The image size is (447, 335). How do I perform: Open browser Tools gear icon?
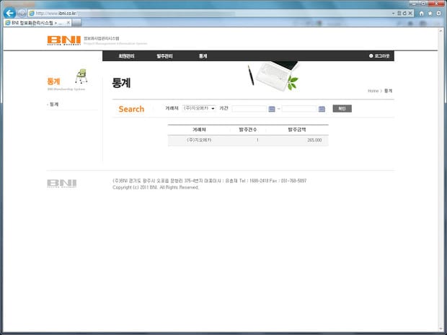pyautogui.click(x=439, y=13)
